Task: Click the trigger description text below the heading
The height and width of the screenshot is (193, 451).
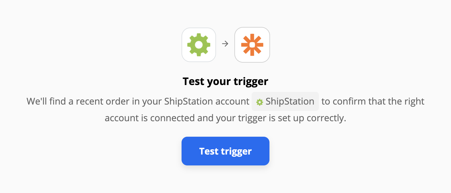Action: 225,109
